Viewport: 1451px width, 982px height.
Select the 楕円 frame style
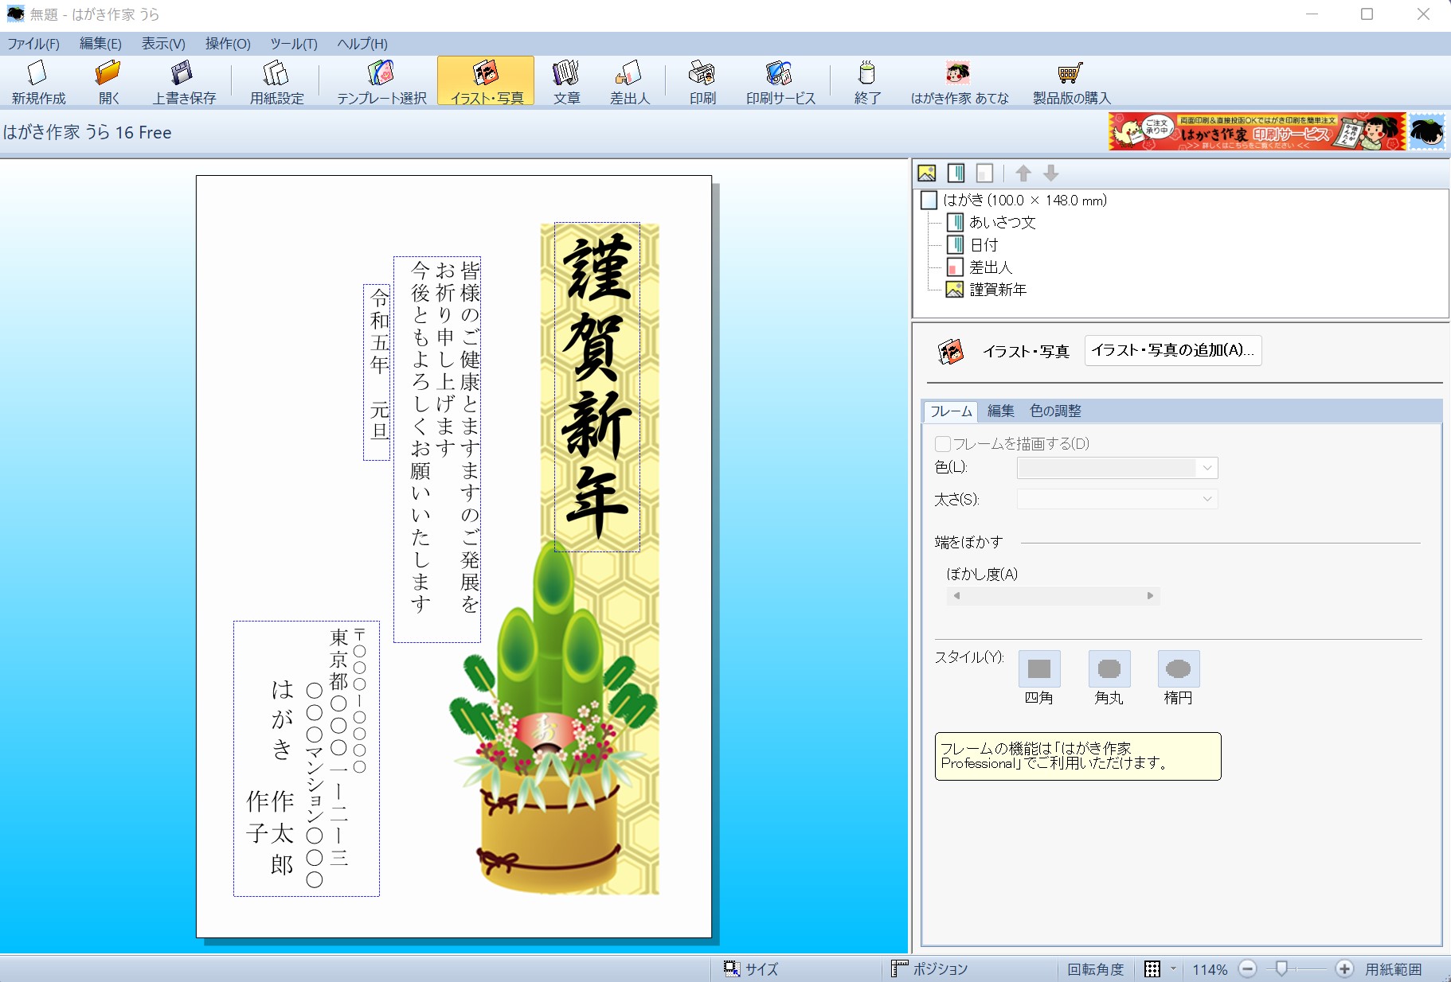click(x=1178, y=669)
